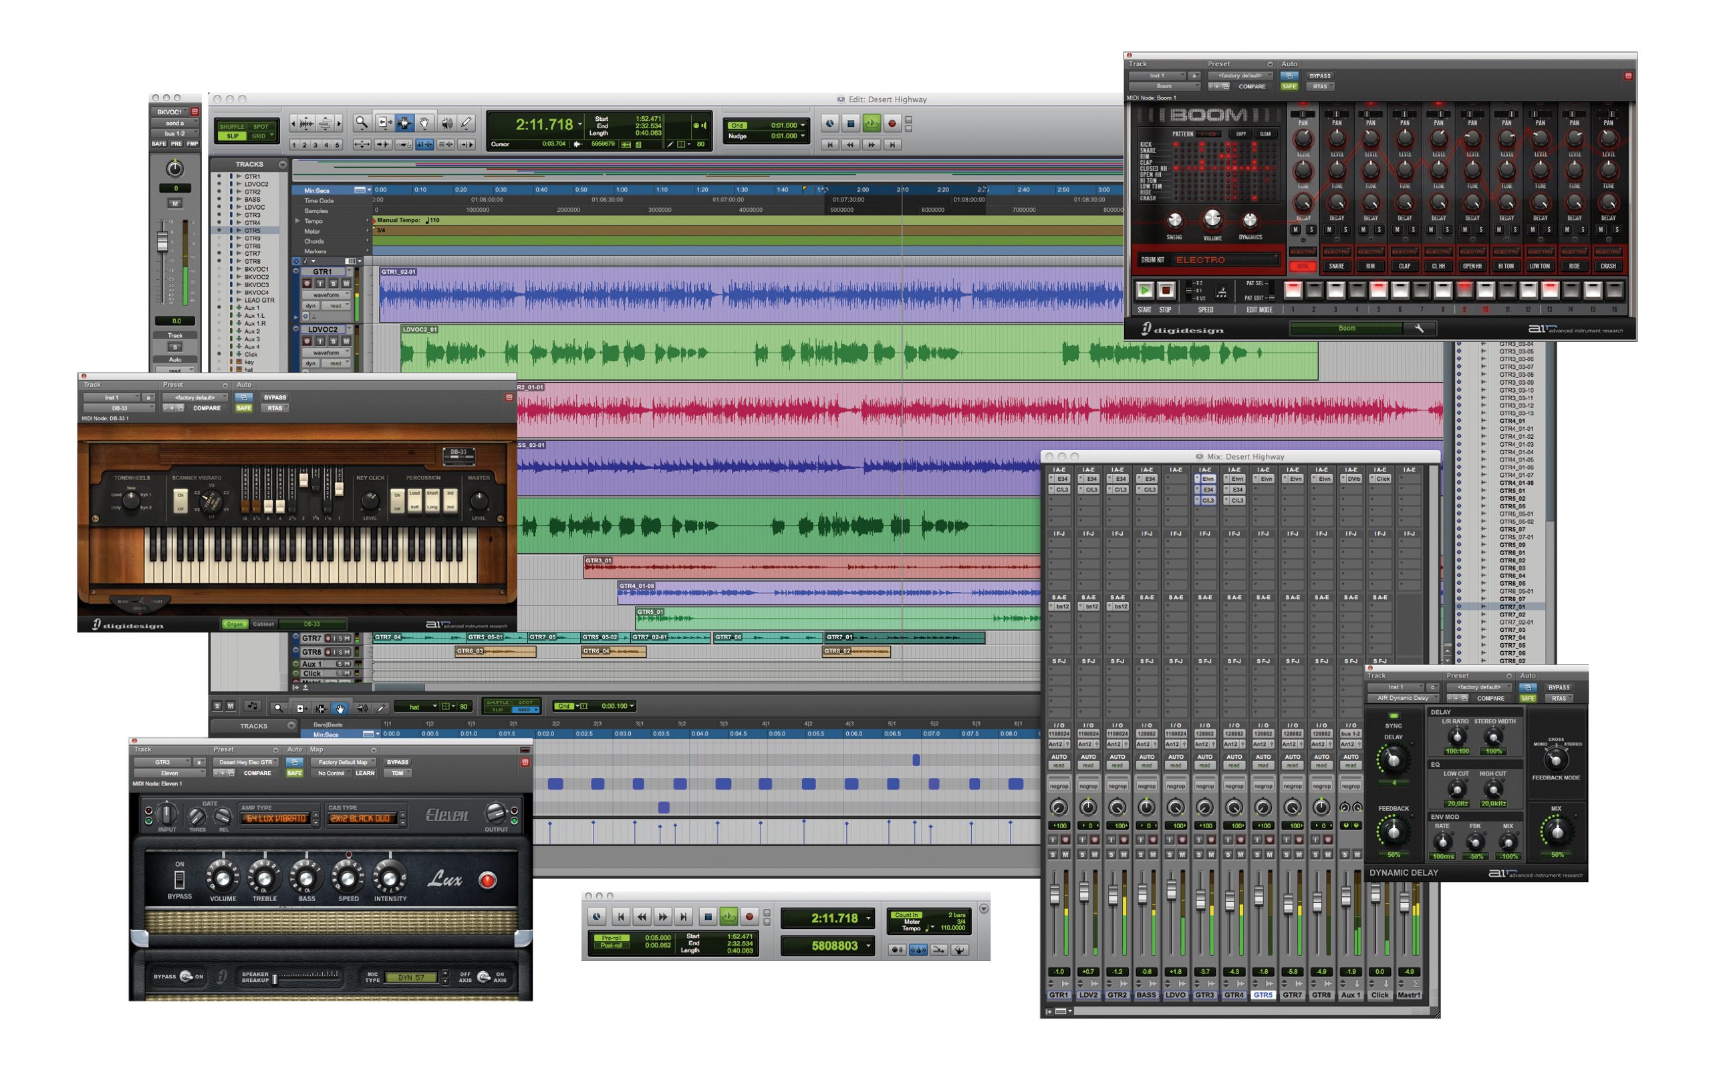Select the Trim tool
Screen dimensions: 1711x1082
tap(386, 122)
